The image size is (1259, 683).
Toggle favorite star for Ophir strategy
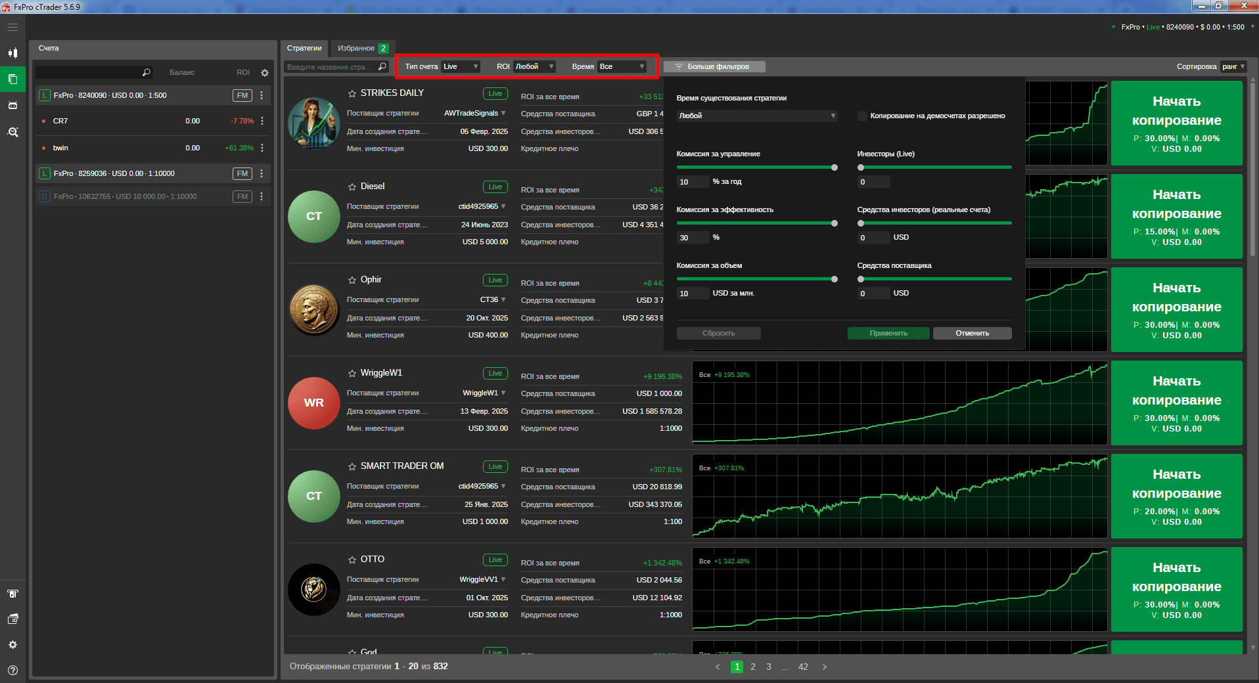coord(352,280)
